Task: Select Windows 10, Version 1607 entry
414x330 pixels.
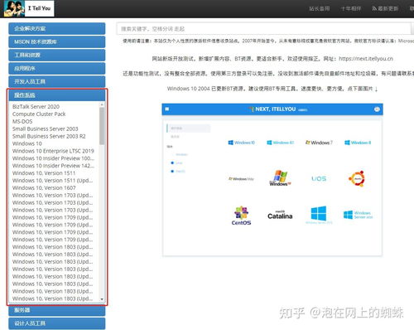Action: (44, 187)
